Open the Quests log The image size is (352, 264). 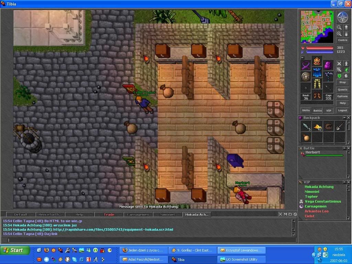coord(343,90)
